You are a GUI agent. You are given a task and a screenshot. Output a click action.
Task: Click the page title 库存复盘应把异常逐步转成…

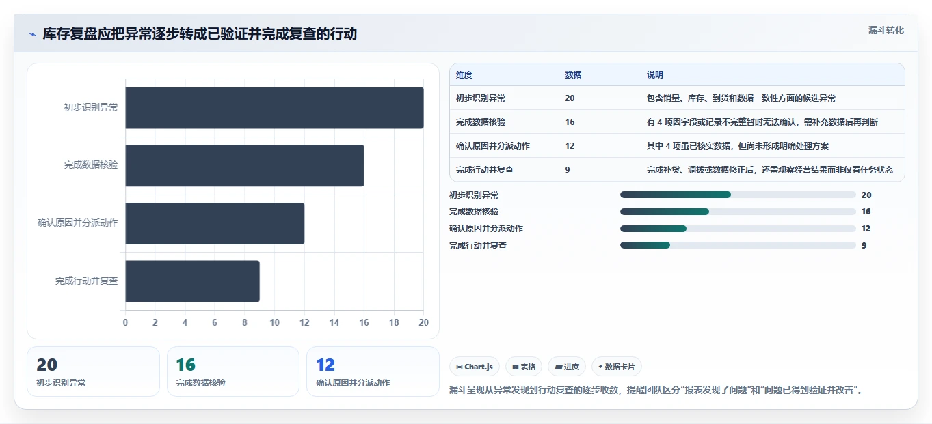pos(200,34)
